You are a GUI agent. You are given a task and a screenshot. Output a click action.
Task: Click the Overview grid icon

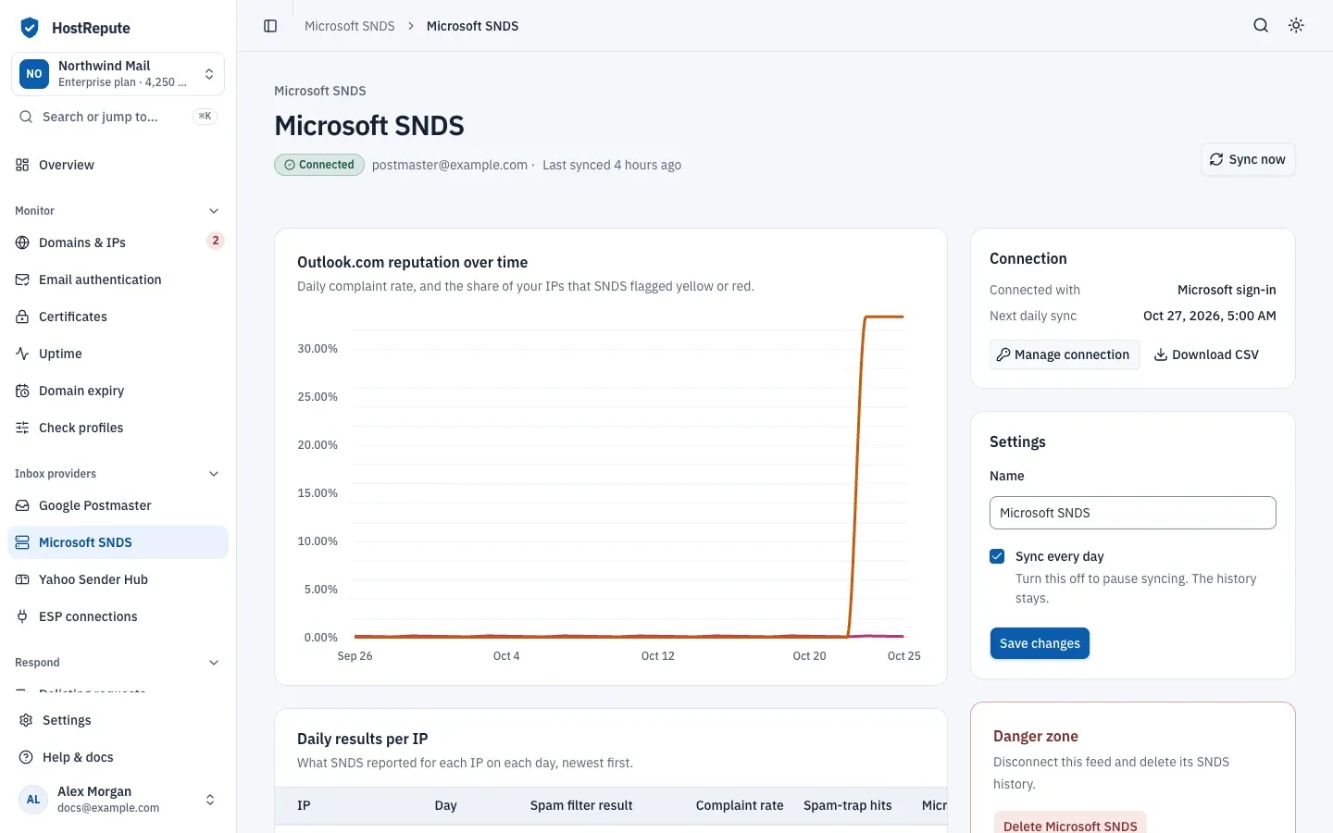[x=22, y=165]
